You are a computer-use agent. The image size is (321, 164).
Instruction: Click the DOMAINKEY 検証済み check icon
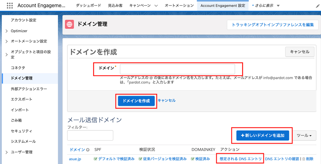[193, 159]
